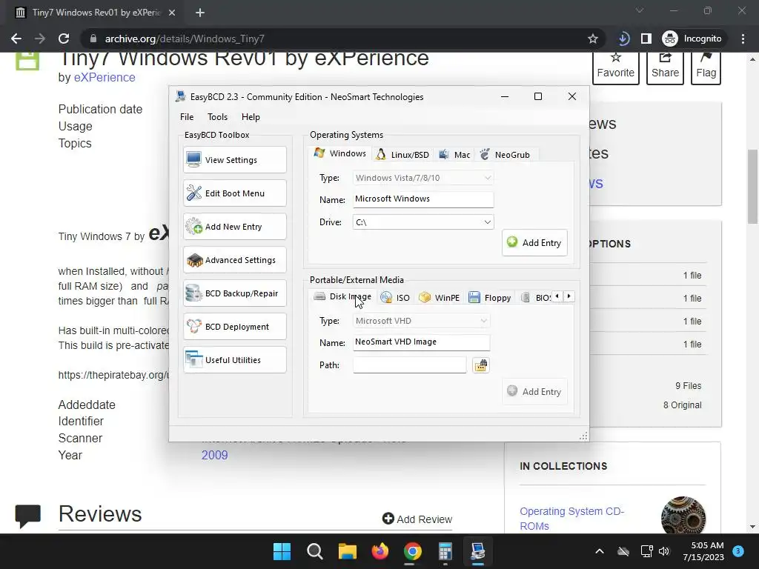
Task: Open File Explorer from taskbar
Action: pos(347,551)
